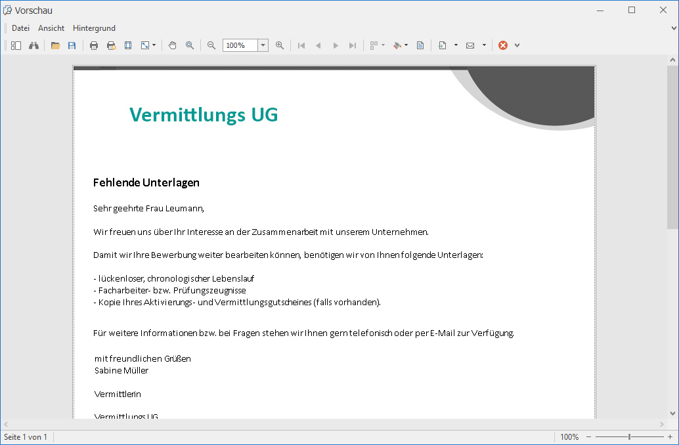Open the export format dropdown arrow

pyautogui.click(x=456, y=45)
